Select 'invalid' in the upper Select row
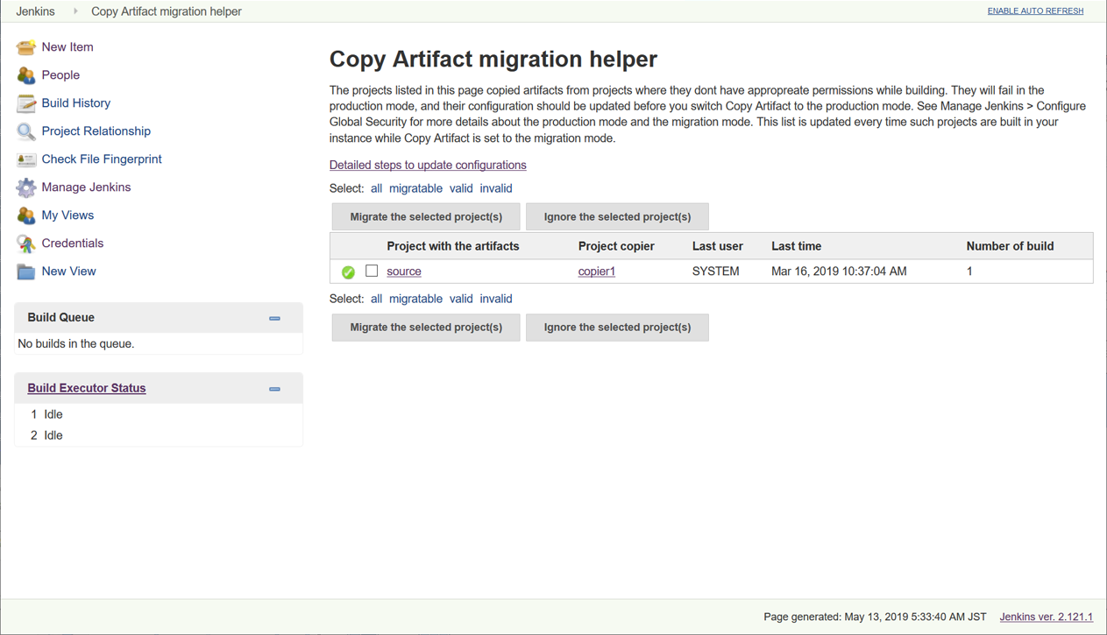The width and height of the screenshot is (1107, 635). tap(496, 188)
